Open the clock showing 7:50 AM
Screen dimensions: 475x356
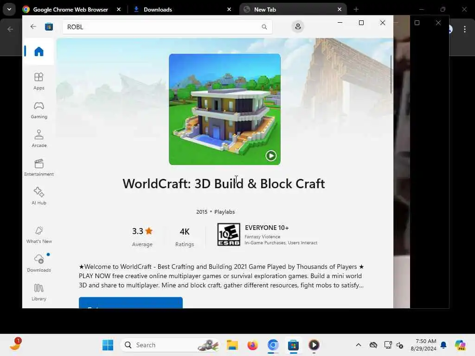click(423, 345)
